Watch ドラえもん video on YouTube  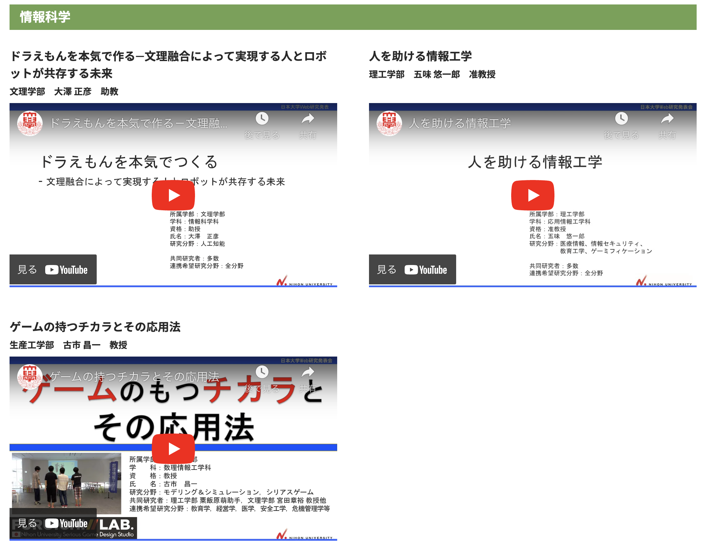click(x=53, y=269)
